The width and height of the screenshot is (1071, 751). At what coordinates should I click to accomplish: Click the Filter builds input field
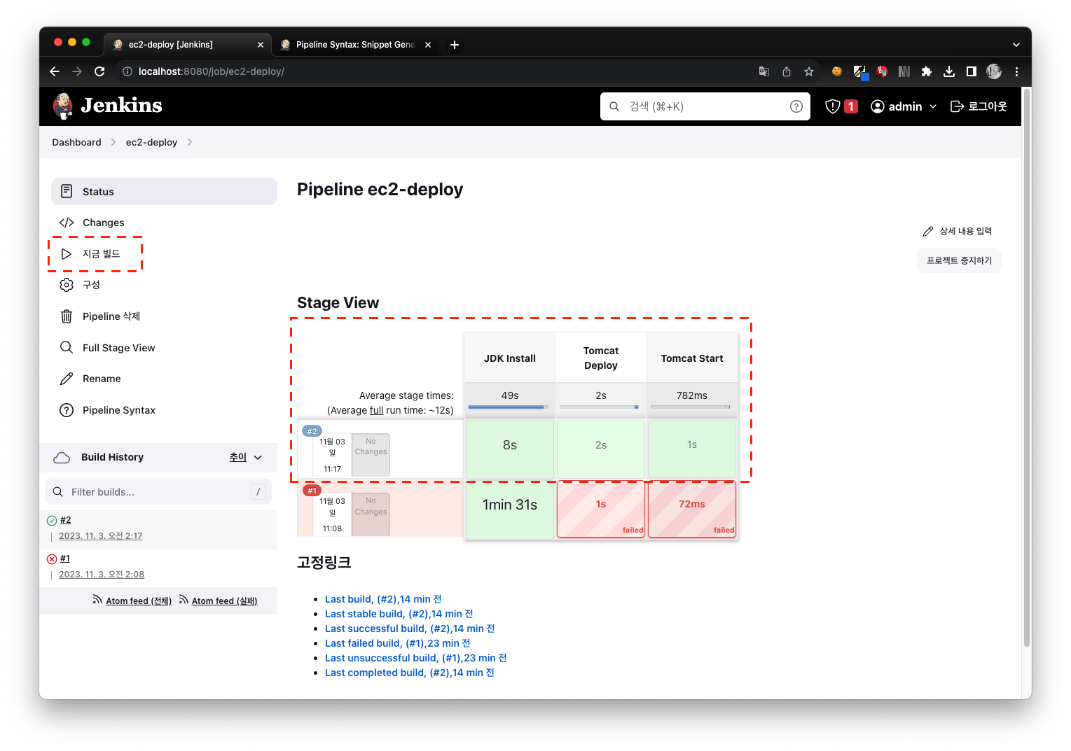click(158, 492)
